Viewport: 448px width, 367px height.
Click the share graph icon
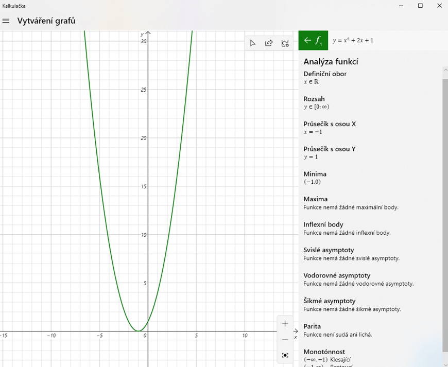pyautogui.click(x=269, y=43)
